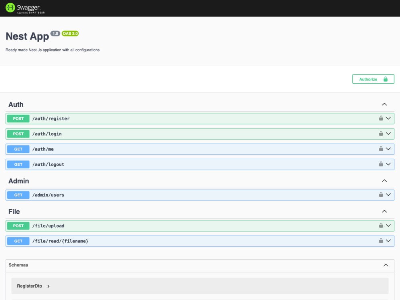Open the Authorize dialog
Viewport: 400px width, 300px height.
click(373, 79)
